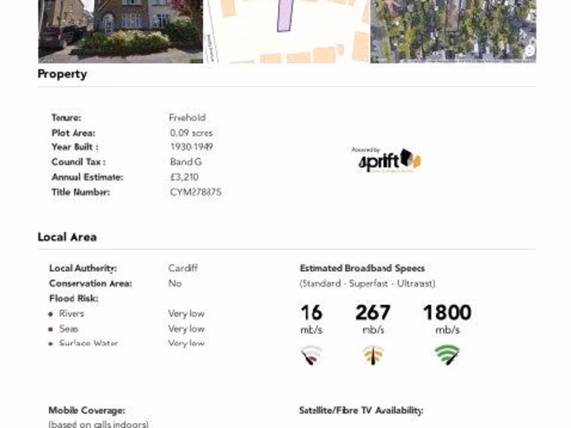
Task: Click the ultrafast broadband speed gauge icon
Action: 447,355
